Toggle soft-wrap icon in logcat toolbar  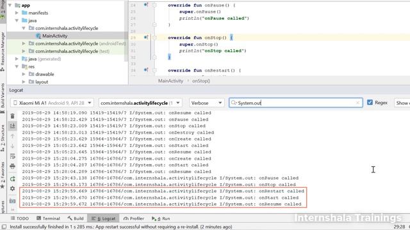12,156
